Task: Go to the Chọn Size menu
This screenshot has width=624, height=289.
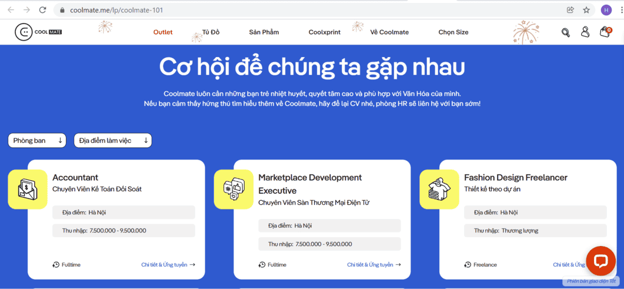Action: pos(453,32)
